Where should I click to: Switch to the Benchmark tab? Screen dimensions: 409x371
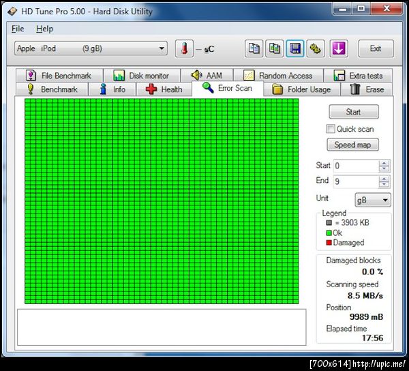(x=52, y=89)
